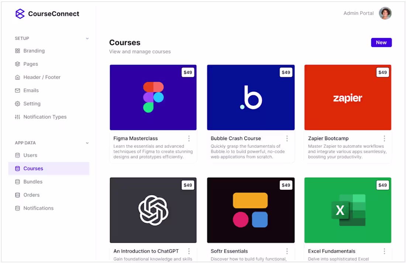The height and width of the screenshot is (263, 406).
Task: Open the Zapier Bootcamp three-dot menu
Action: coord(384,139)
